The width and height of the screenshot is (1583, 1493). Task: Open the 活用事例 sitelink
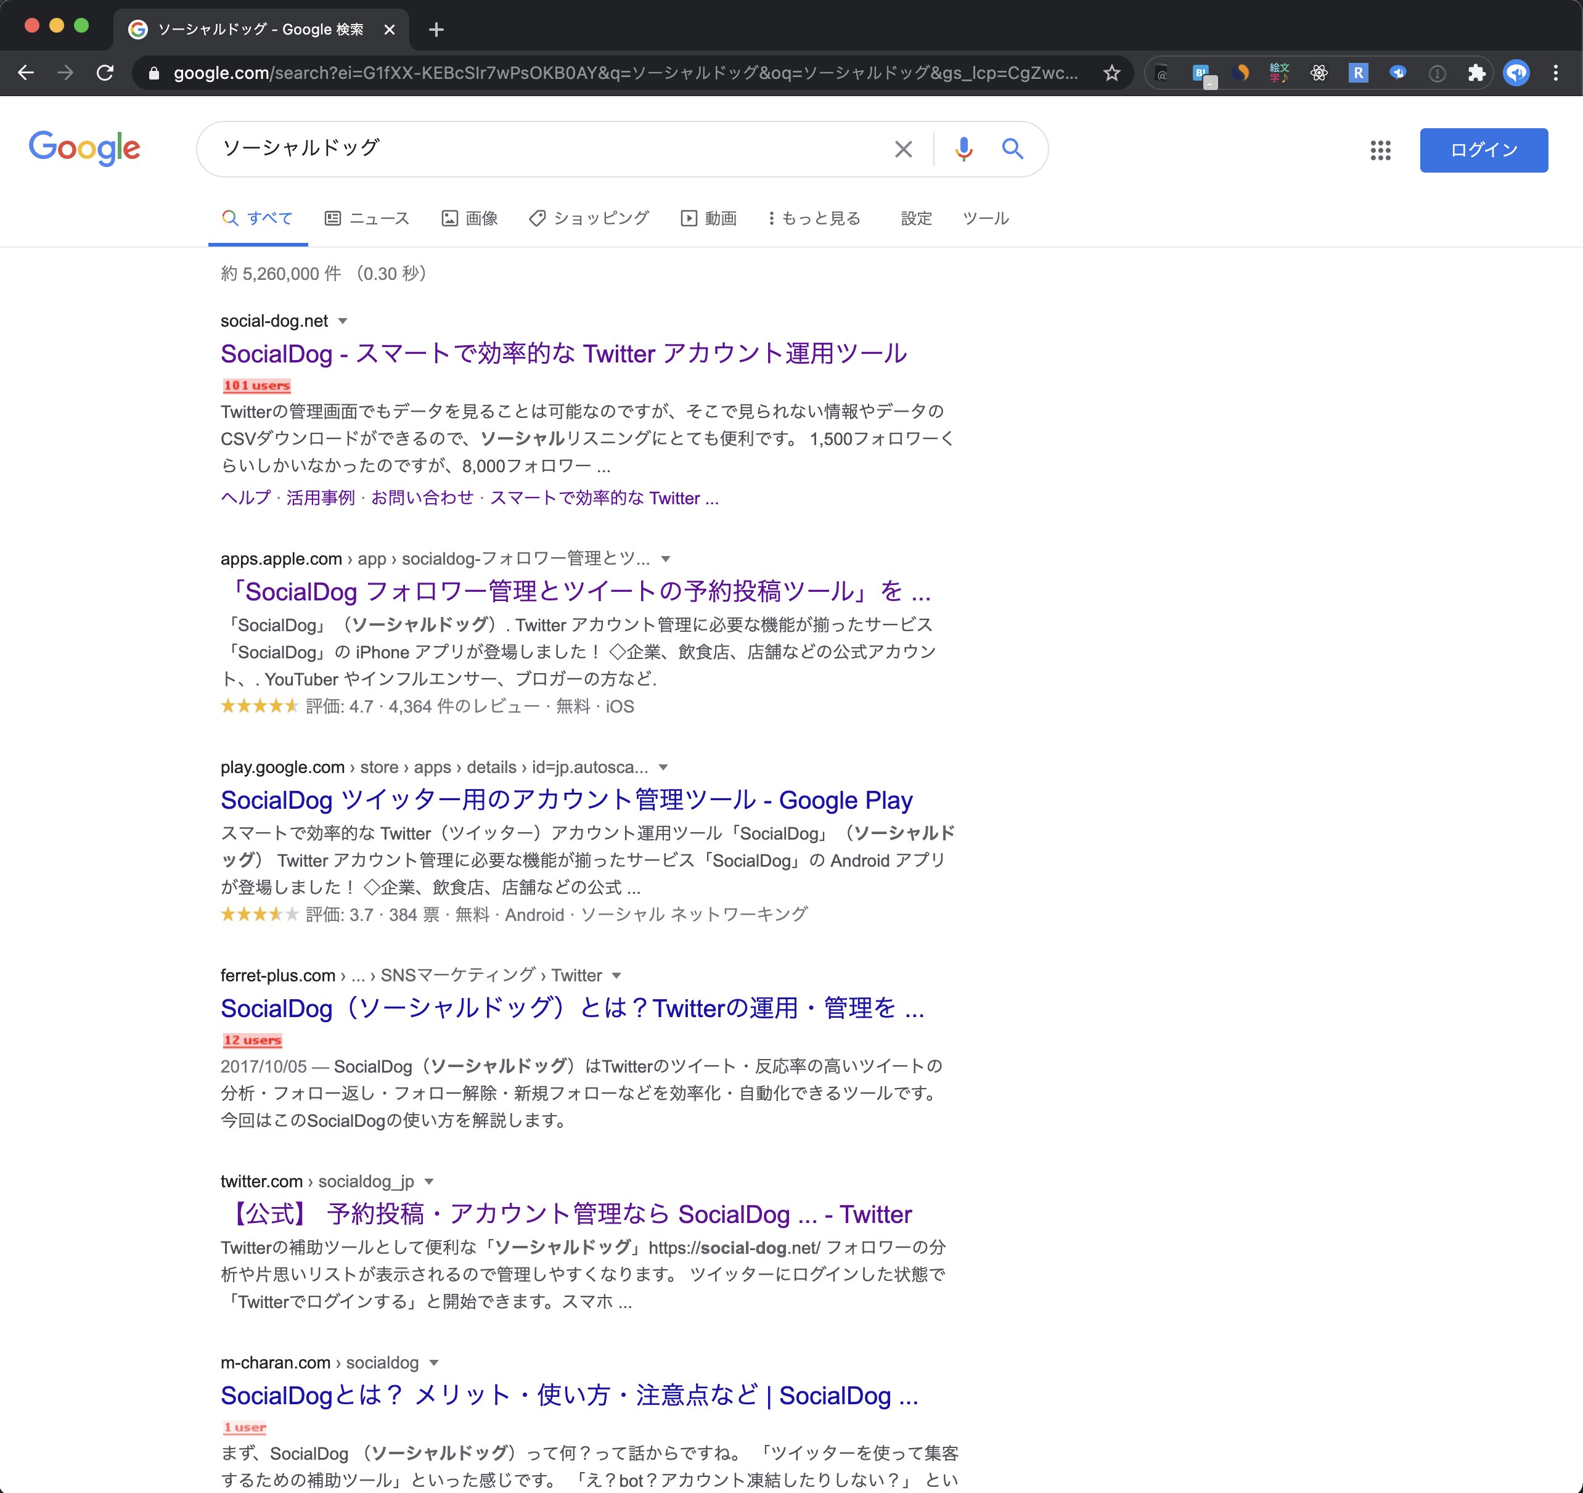(x=320, y=499)
